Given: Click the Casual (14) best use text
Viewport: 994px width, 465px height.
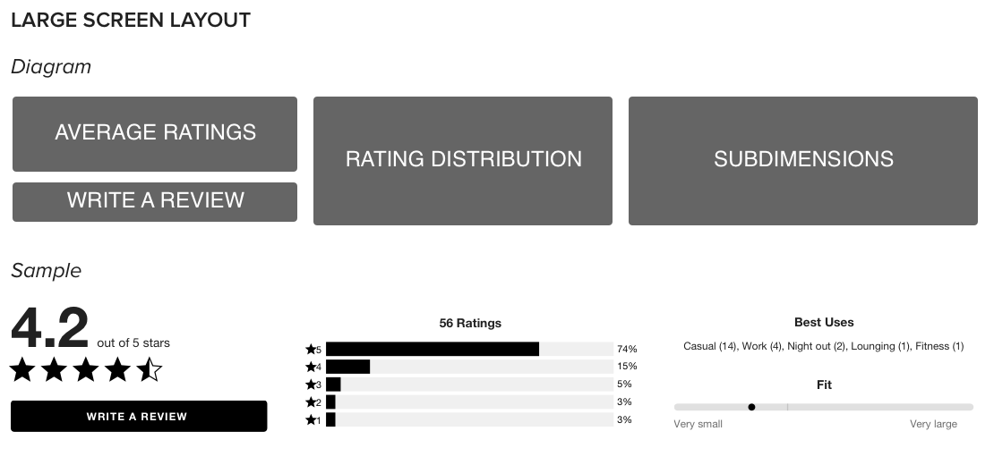Looking at the screenshot, I should point(710,346).
